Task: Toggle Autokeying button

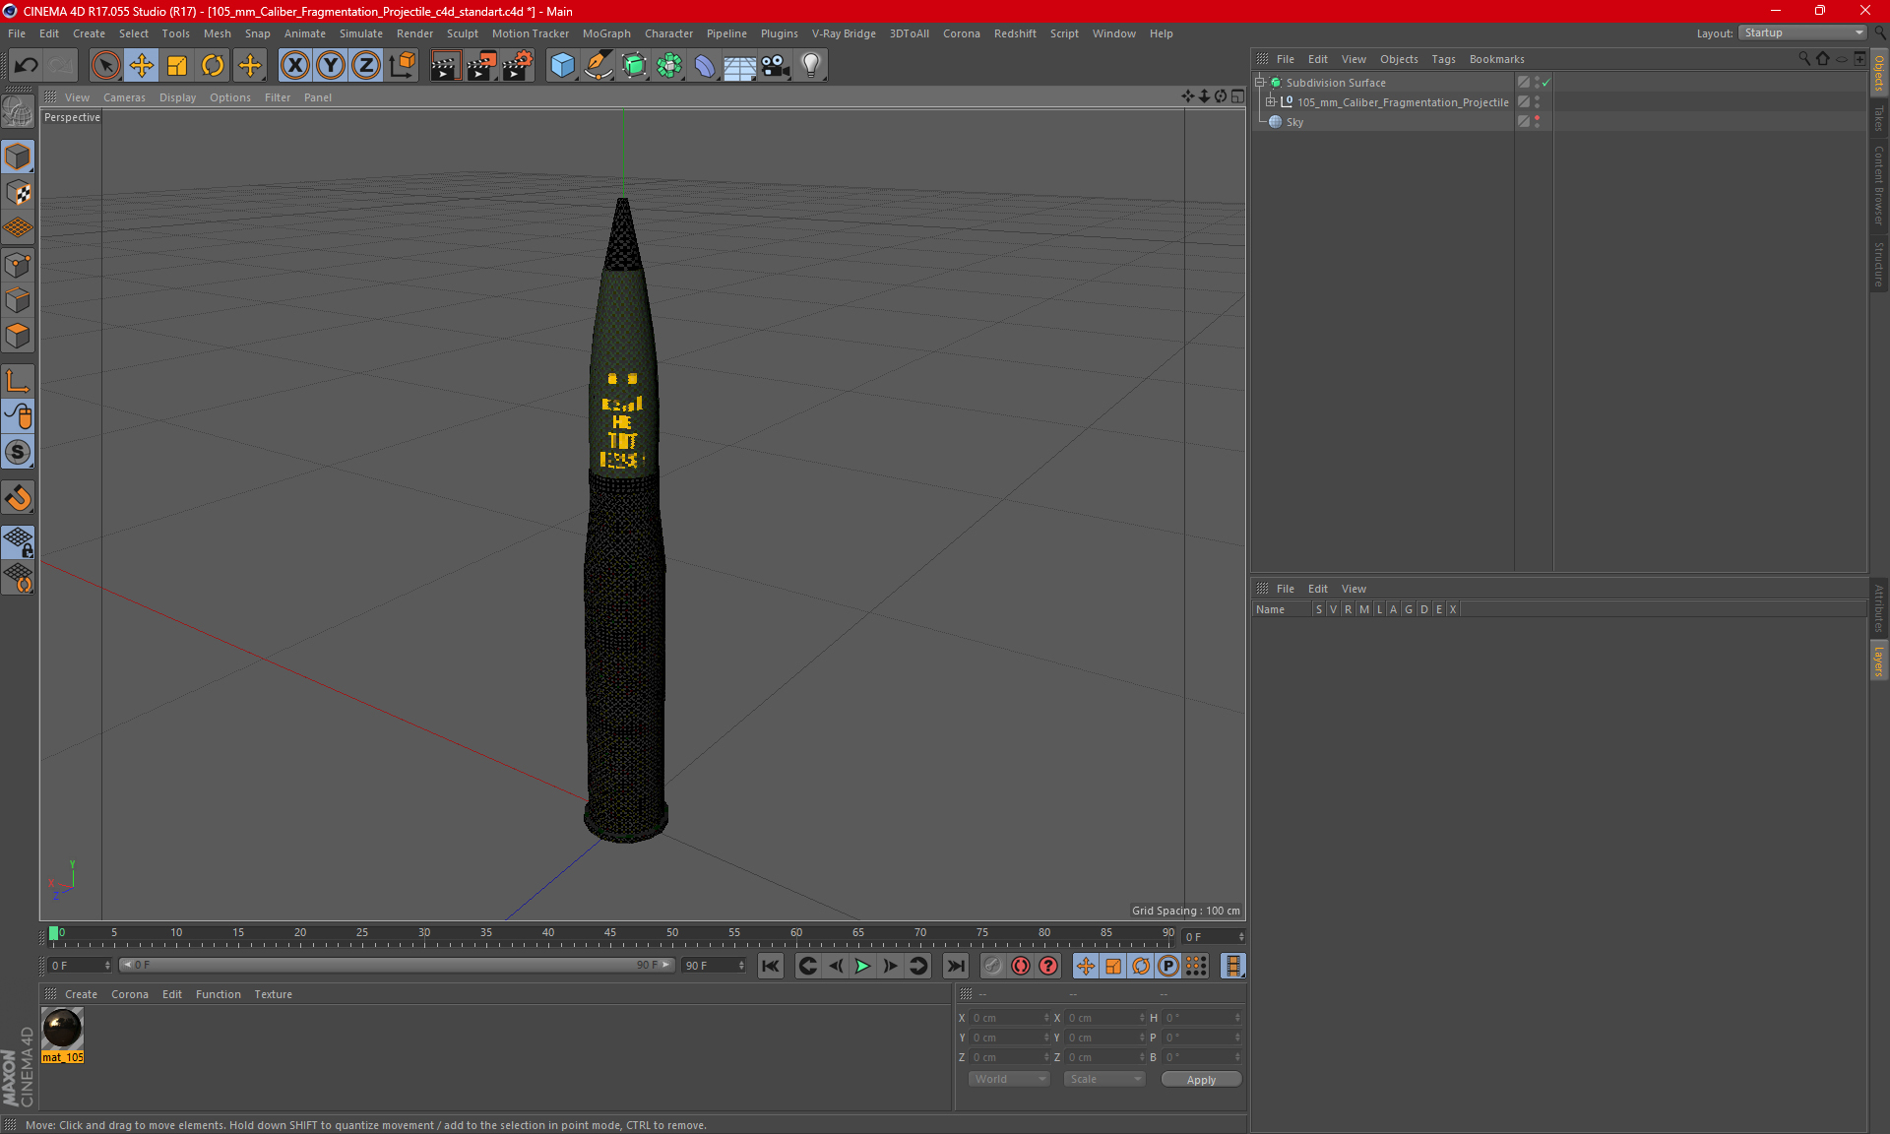Action: click(x=1021, y=966)
